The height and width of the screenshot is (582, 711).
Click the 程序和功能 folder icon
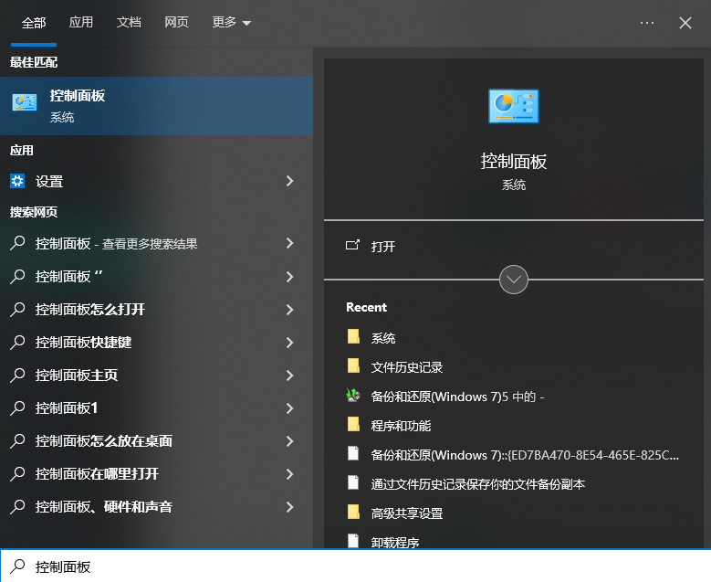pos(354,425)
